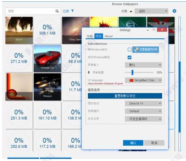
Task: Click the blue reset to default button
Action: coord(125,96)
